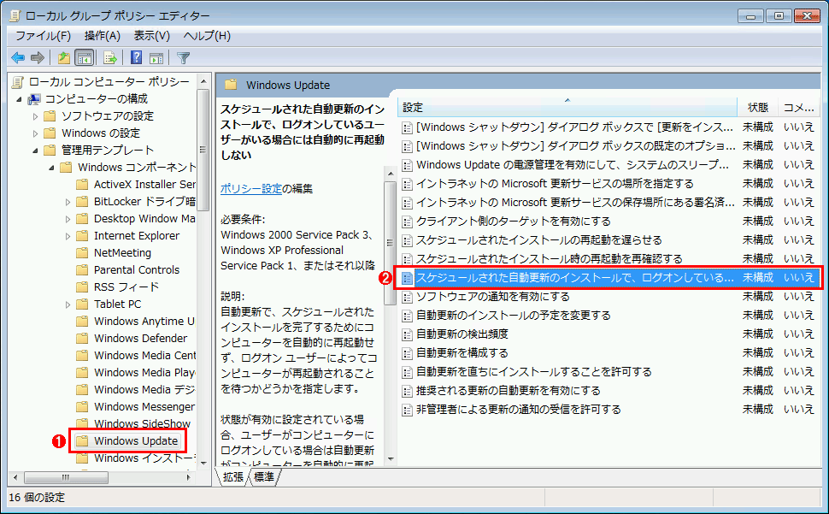829x514 pixels.
Task: Collapse the 管理用テンプレート tree node
Action: pyautogui.click(x=35, y=151)
